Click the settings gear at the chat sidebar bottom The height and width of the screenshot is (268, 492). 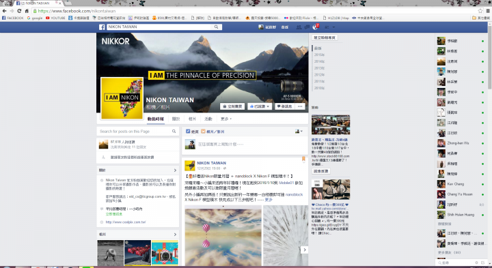[x=476, y=263]
